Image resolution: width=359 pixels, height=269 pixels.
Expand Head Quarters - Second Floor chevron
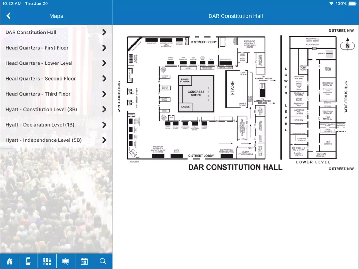(x=104, y=78)
